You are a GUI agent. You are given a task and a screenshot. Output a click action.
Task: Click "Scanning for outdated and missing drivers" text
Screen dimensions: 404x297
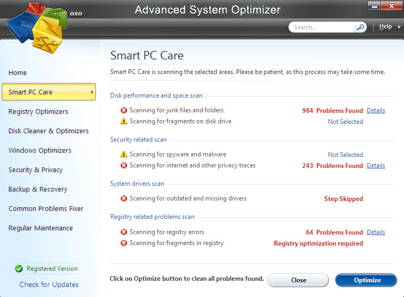tap(188, 198)
